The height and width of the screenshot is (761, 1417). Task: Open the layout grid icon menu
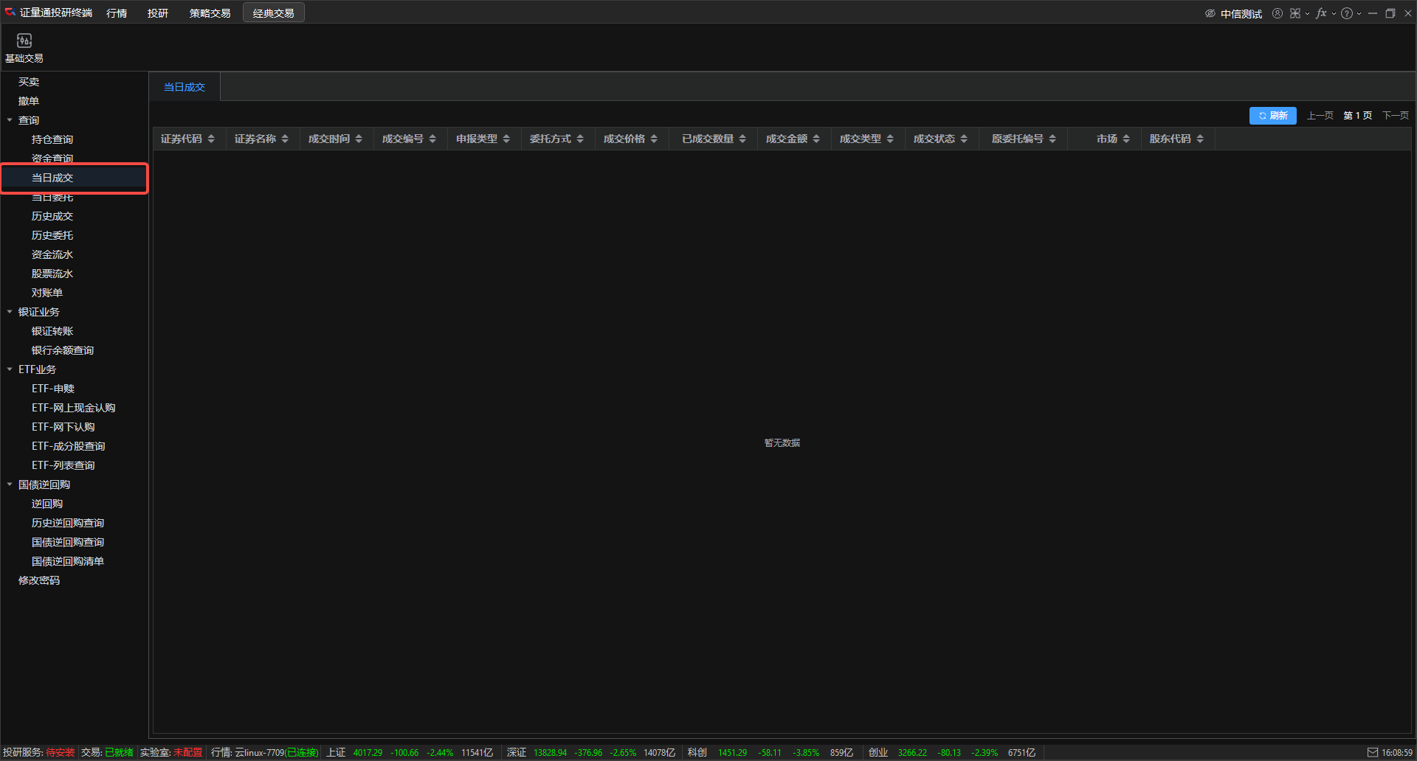click(1295, 13)
